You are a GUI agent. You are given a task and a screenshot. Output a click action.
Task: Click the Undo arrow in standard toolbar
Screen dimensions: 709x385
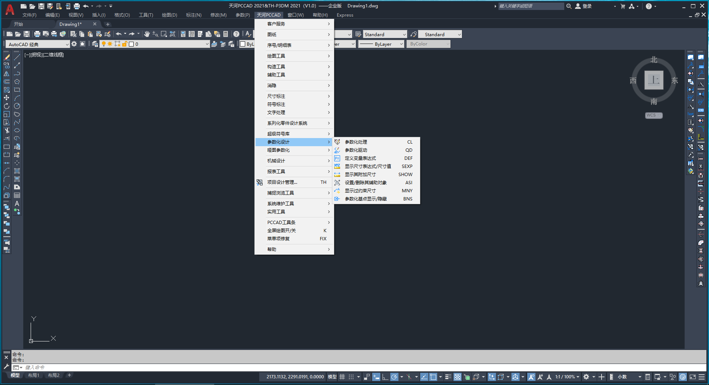coord(119,34)
